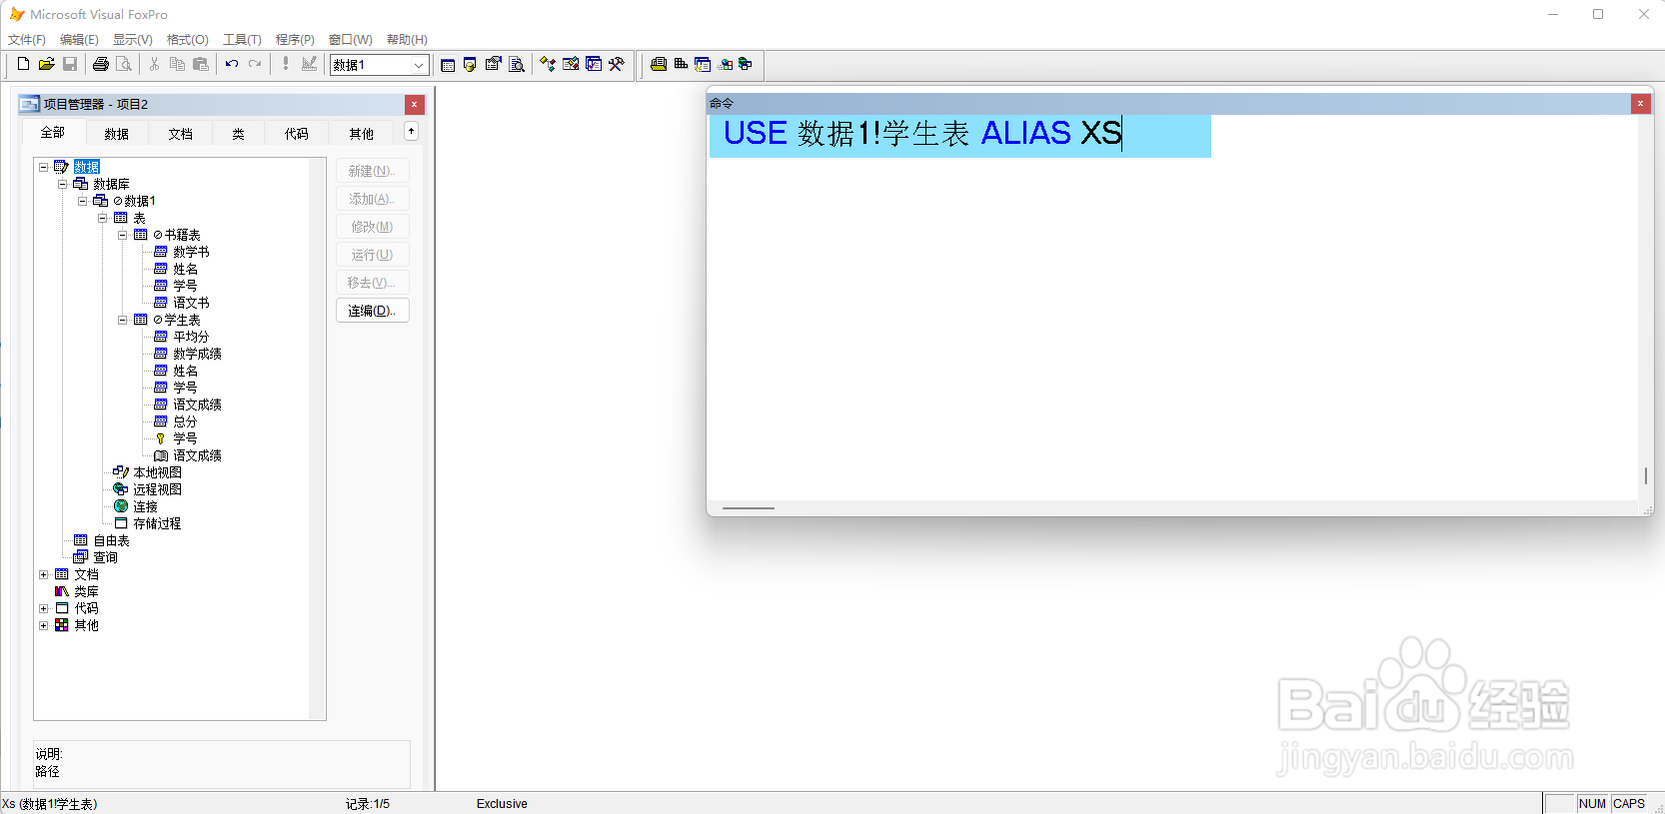Click the Print Preview icon

click(x=124, y=64)
